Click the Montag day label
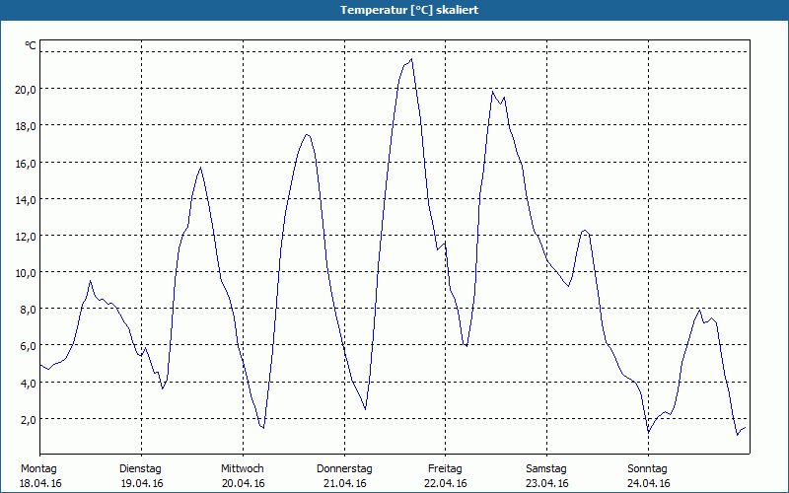This screenshot has width=789, height=493. (x=38, y=469)
